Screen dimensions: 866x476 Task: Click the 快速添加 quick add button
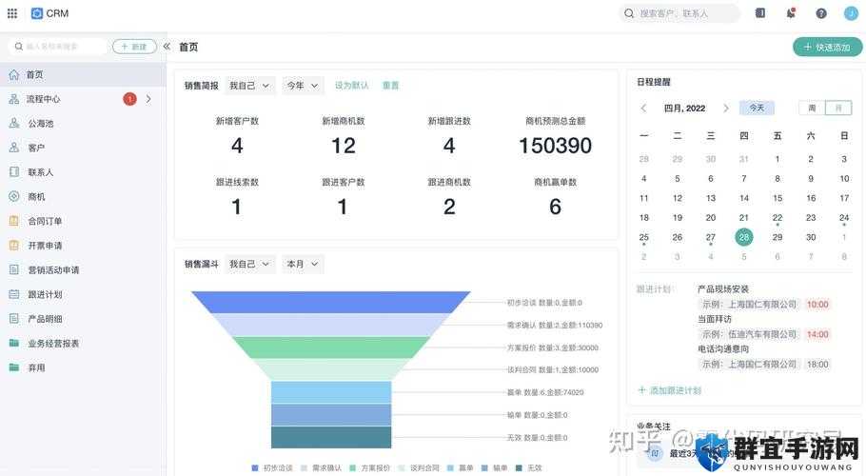point(827,47)
